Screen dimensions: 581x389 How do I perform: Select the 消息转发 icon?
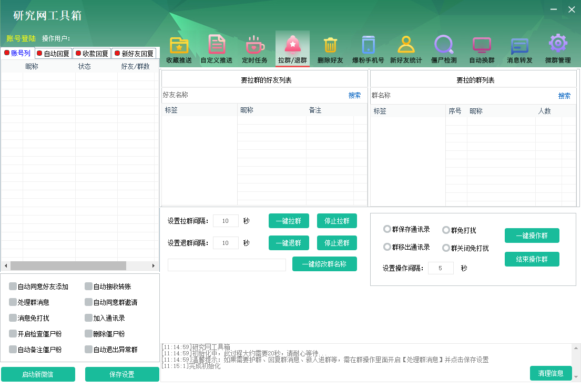519,47
